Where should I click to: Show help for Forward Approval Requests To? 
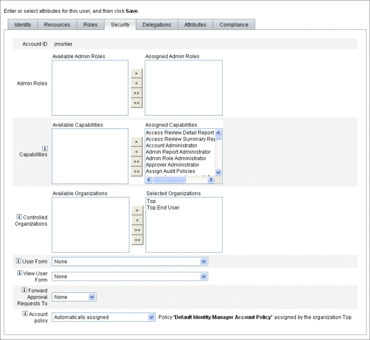24,290
